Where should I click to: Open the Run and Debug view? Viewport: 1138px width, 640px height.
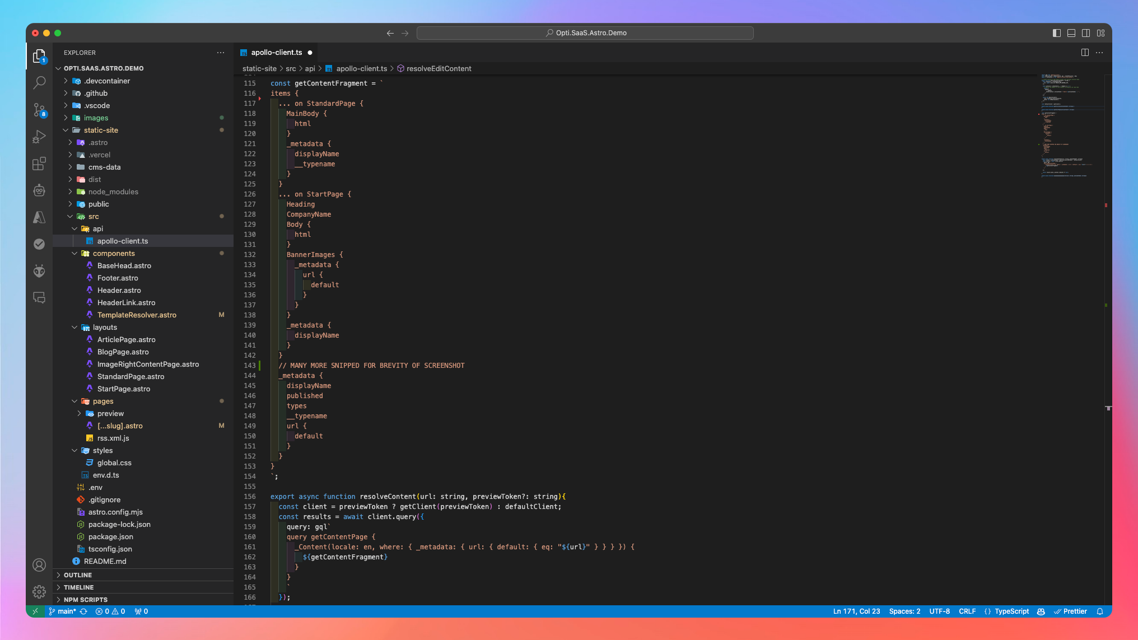click(x=39, y=137)
